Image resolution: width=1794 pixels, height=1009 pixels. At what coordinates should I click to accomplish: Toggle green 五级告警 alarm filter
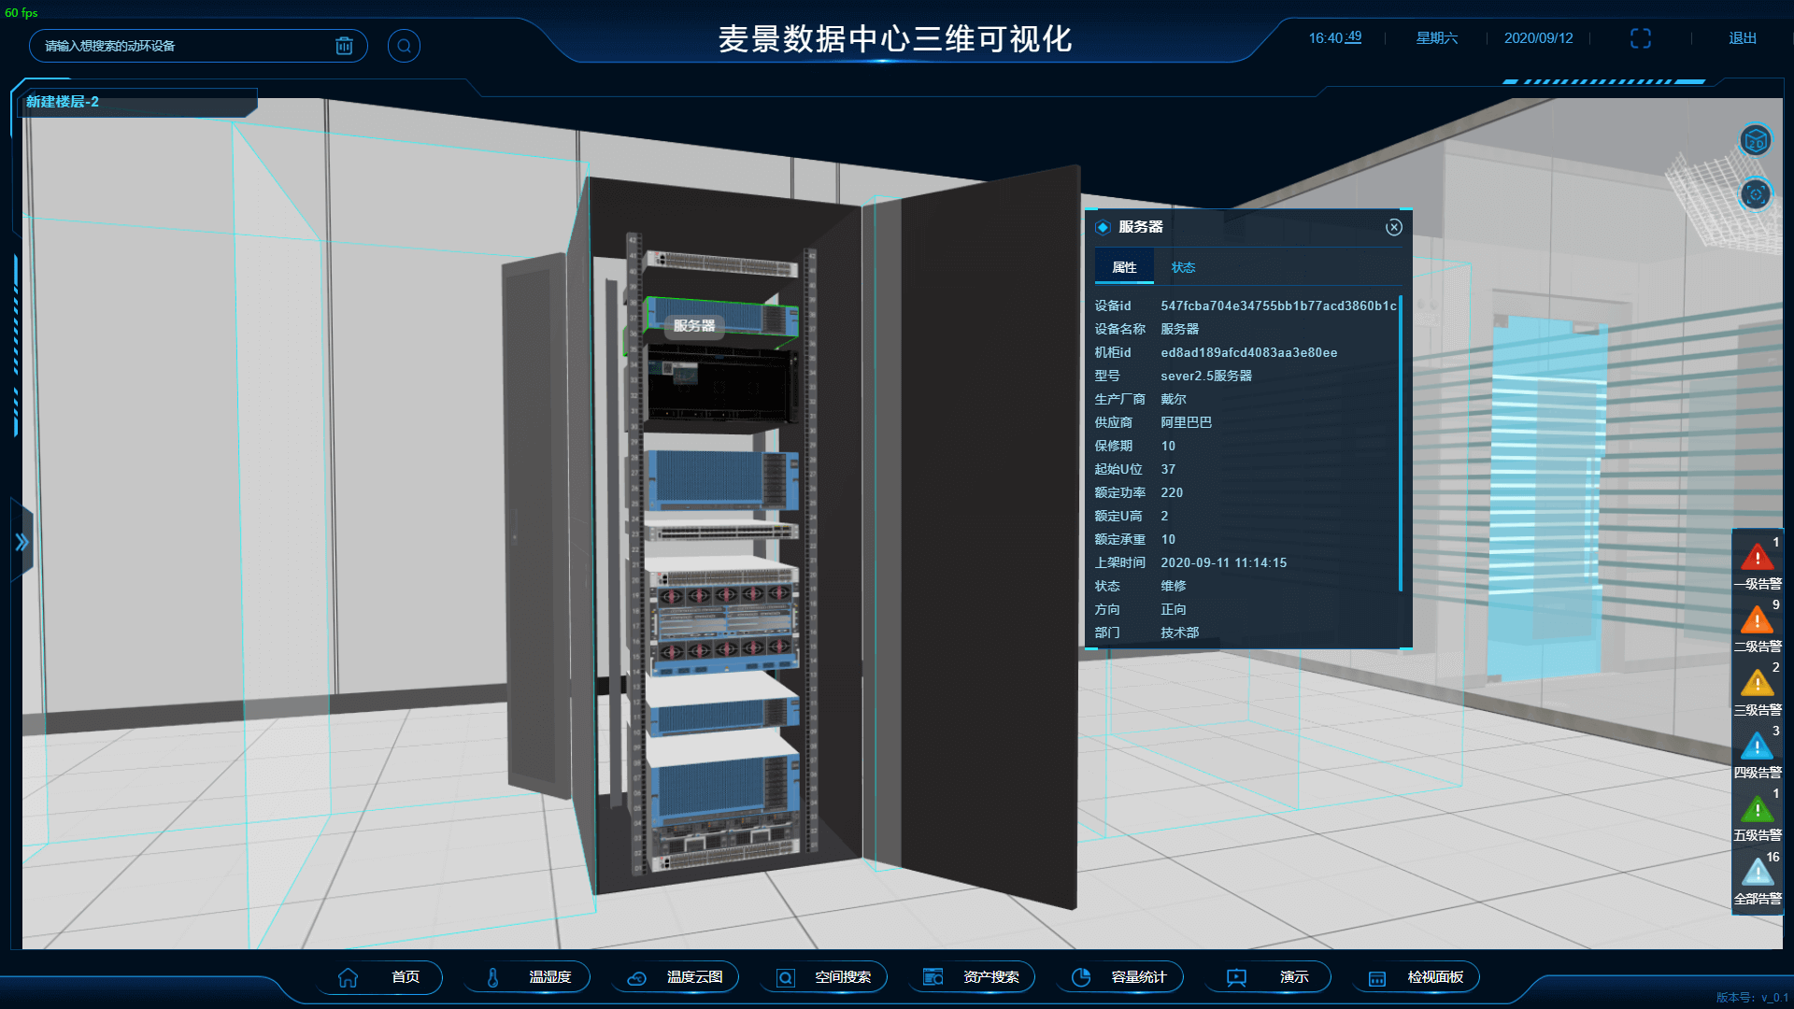click(x=1757, y=810)
